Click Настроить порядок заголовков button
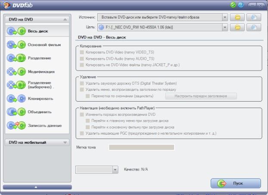Image resolution: width=268 pixels, height=195 pixels. click(201, 96)
